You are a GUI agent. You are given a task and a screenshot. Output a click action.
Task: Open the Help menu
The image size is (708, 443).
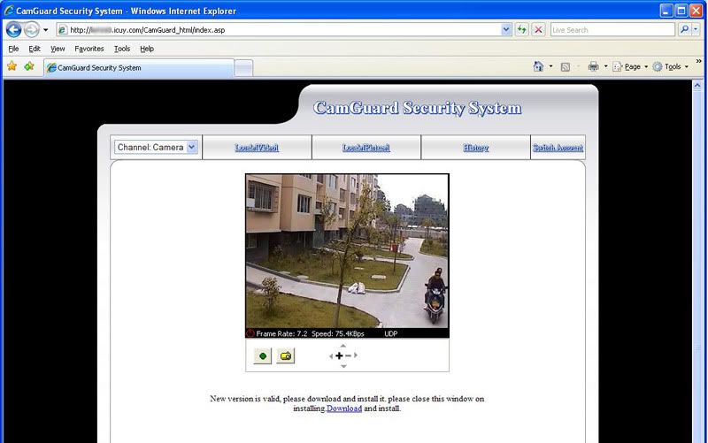coord(147,49)
